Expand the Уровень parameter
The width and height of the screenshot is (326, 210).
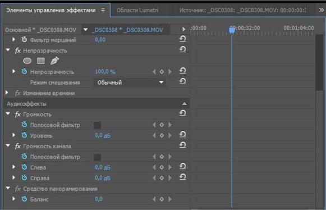tap(13, 135)
